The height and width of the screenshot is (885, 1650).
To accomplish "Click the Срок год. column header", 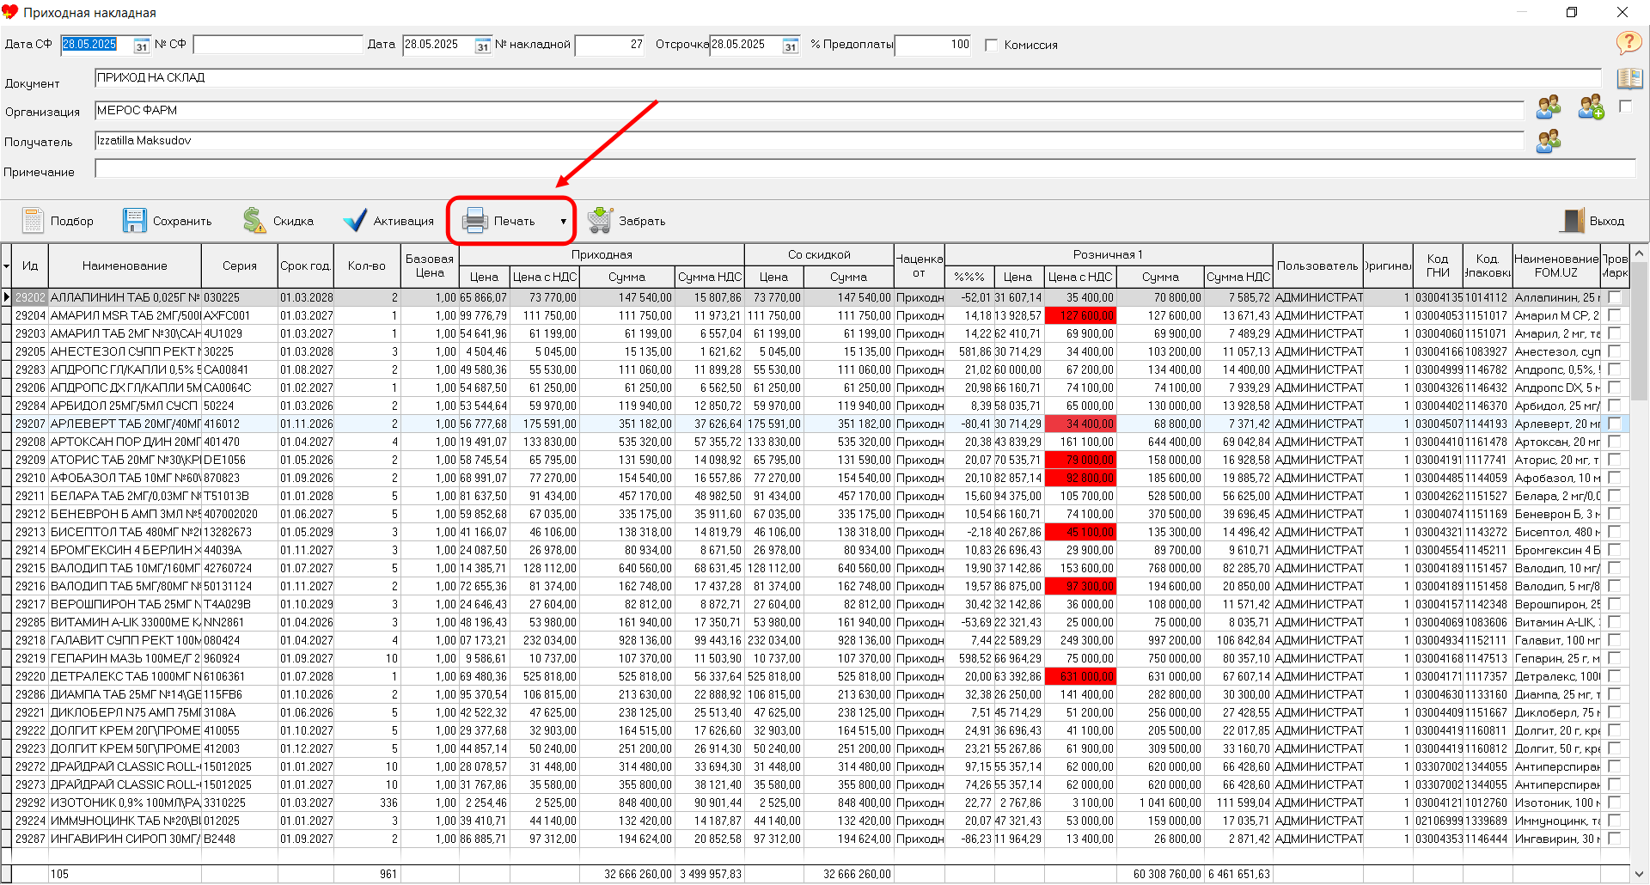I will 305,265.
